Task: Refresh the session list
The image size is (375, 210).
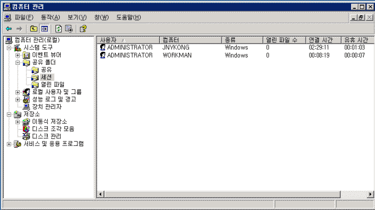Action: pos(59,29)
